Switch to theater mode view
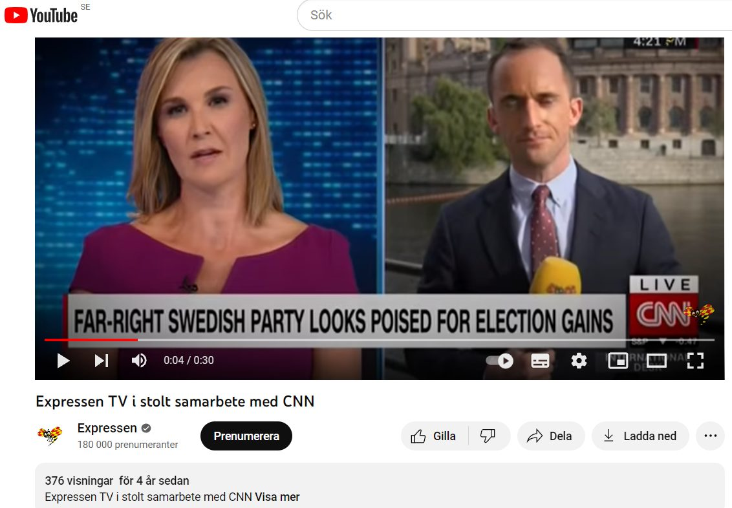The width and height of the screenshot is (732, 508). 656,361
